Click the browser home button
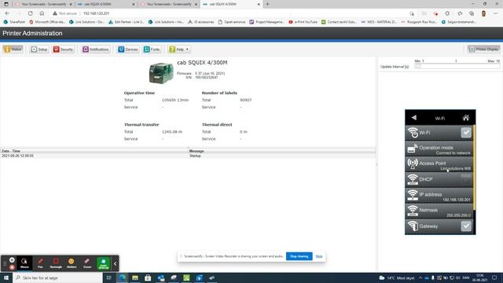This screenshot has width=503, height=283. click(42, 13)
